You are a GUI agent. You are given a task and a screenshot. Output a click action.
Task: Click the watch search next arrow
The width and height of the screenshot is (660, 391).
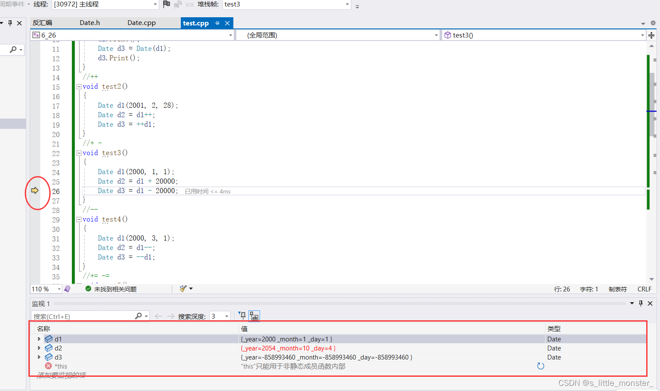170,316
